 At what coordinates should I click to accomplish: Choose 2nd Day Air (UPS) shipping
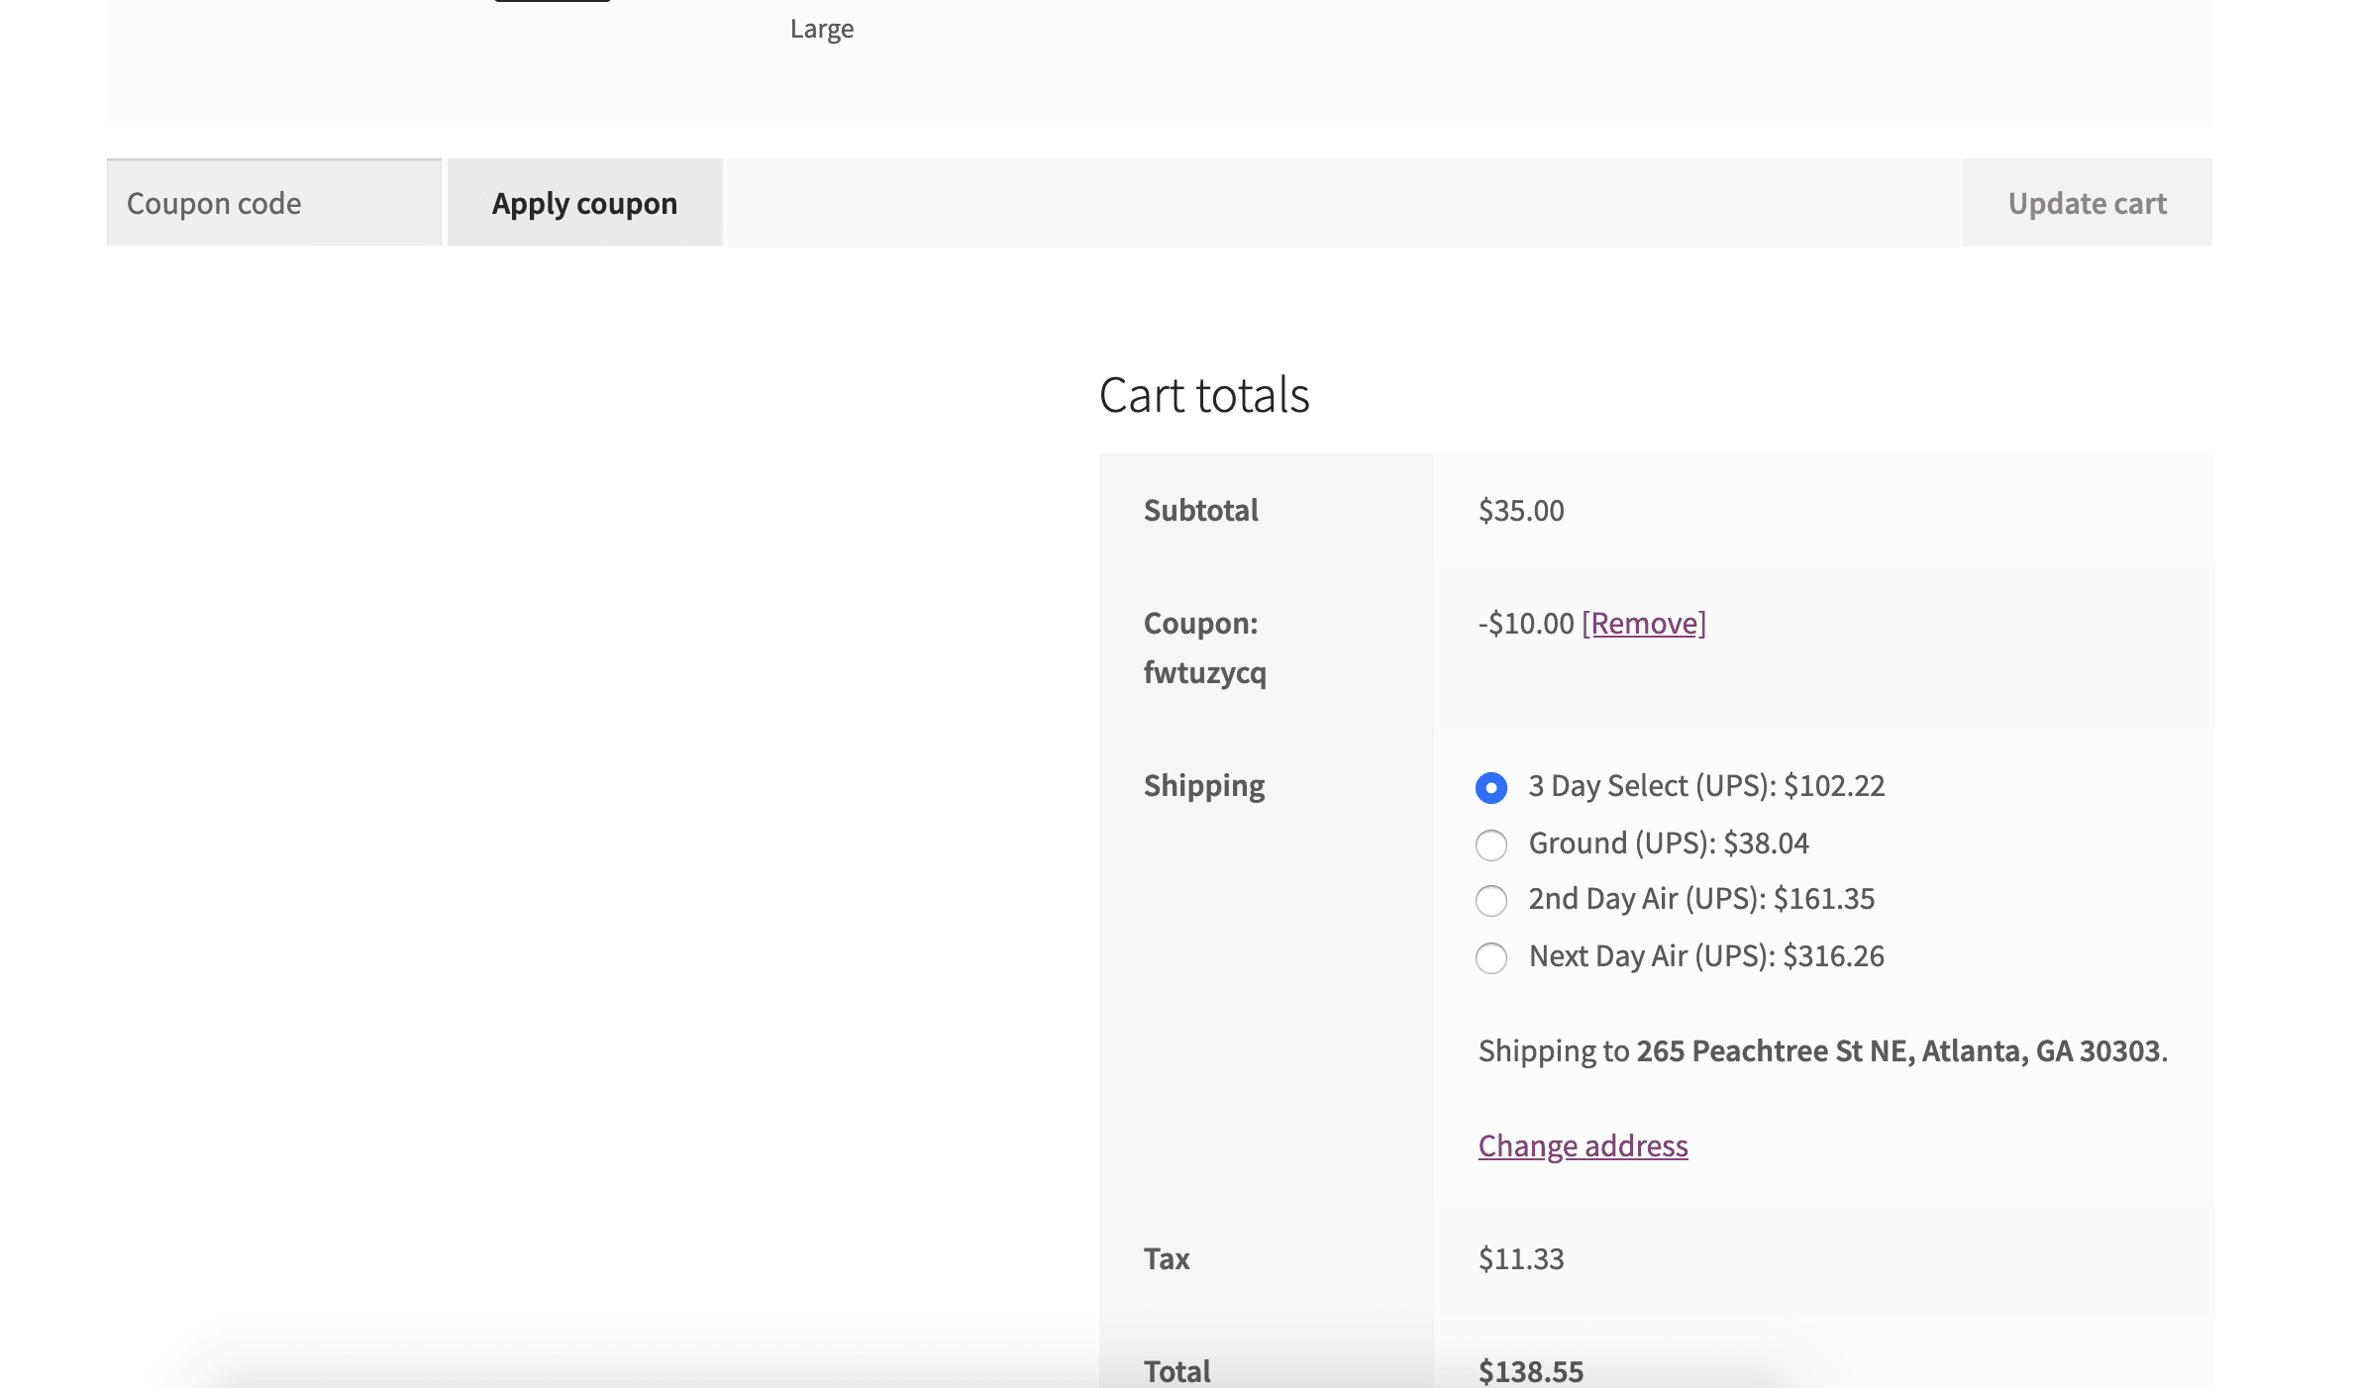tap(1491, 900)
